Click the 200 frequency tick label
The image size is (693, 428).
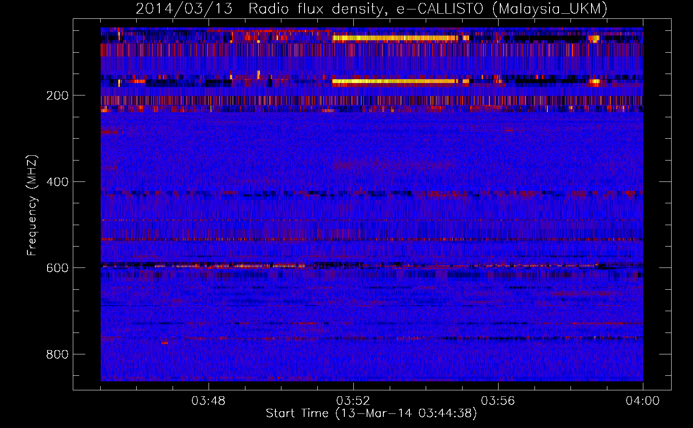click(x=57, y=95)
